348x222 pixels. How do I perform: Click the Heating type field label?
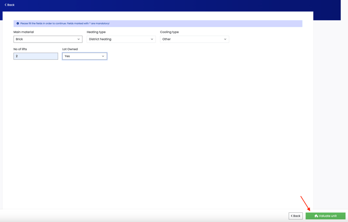click(96, 32)
